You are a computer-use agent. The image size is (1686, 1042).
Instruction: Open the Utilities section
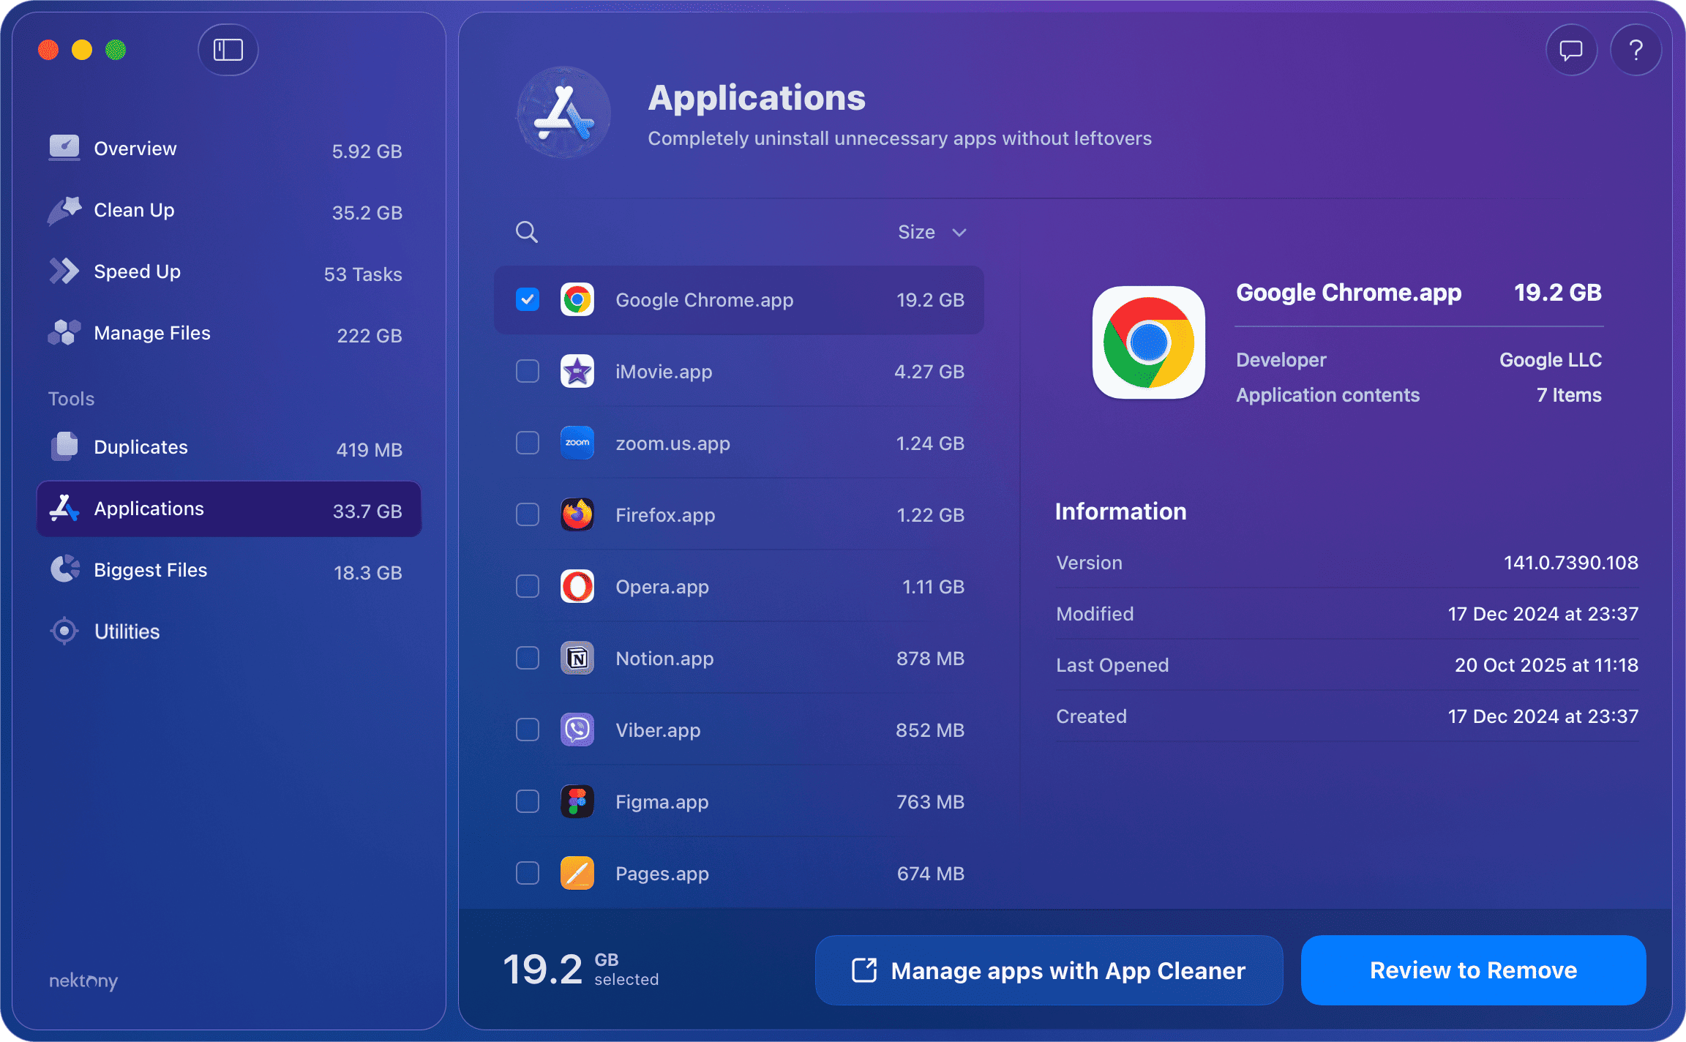coord(127,631)
